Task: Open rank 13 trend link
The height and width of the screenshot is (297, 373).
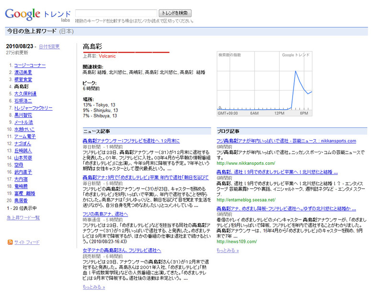Action: click(23, 151)
